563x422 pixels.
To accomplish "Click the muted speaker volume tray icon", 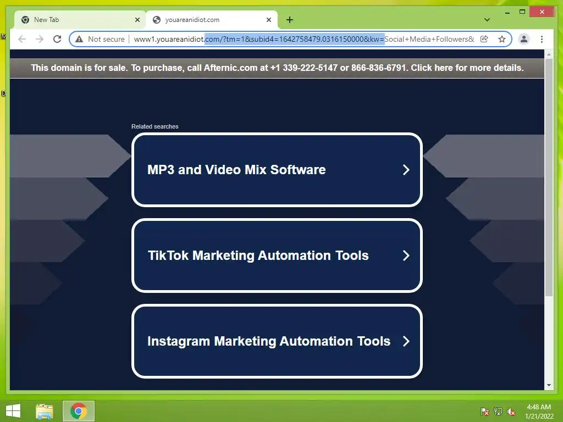I will pos(511,412).
